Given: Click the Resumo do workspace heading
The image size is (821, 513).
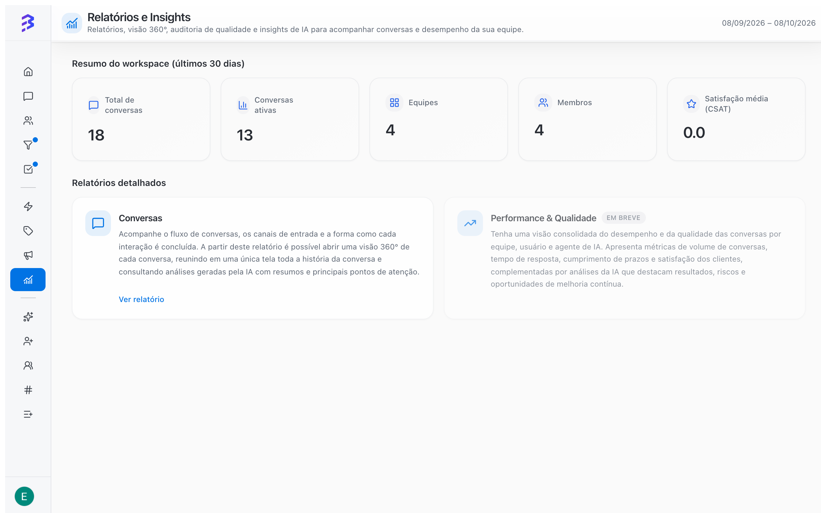Looking at the screenshot, I should [158, 64].
